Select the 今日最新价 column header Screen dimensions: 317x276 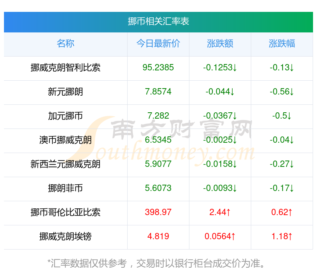(158, 43)
